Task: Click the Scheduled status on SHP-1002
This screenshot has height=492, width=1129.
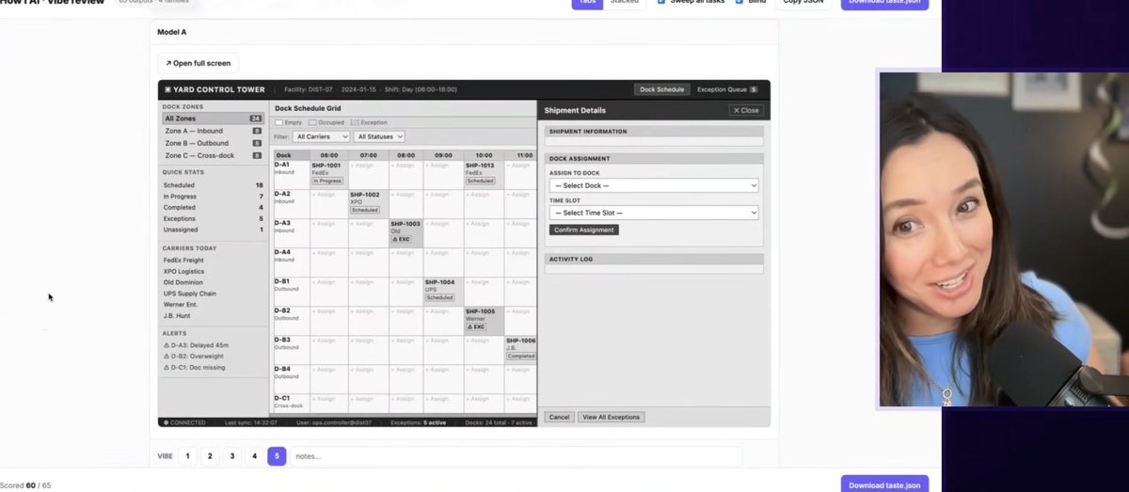Action: pyautogui.click(x=365, y=210)
